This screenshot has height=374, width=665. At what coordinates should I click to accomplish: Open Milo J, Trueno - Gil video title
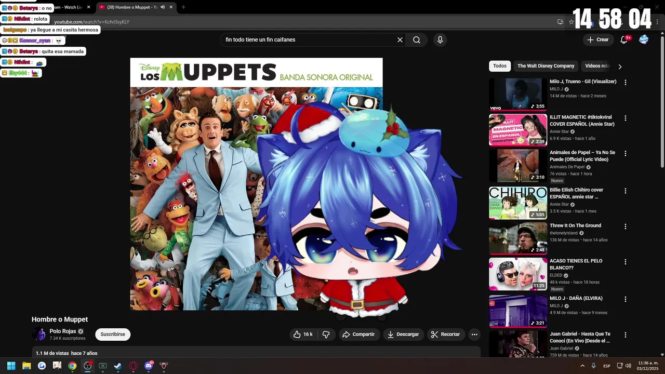coord(583,82)
